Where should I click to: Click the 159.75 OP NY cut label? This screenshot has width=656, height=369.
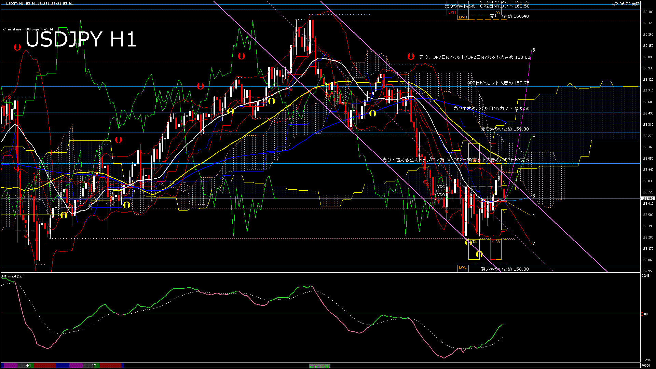[498, 83]
